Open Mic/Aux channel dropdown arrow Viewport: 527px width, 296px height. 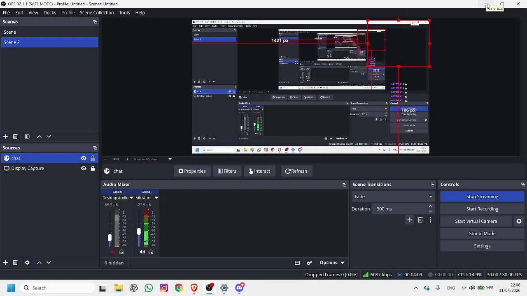tap(156, 198)
